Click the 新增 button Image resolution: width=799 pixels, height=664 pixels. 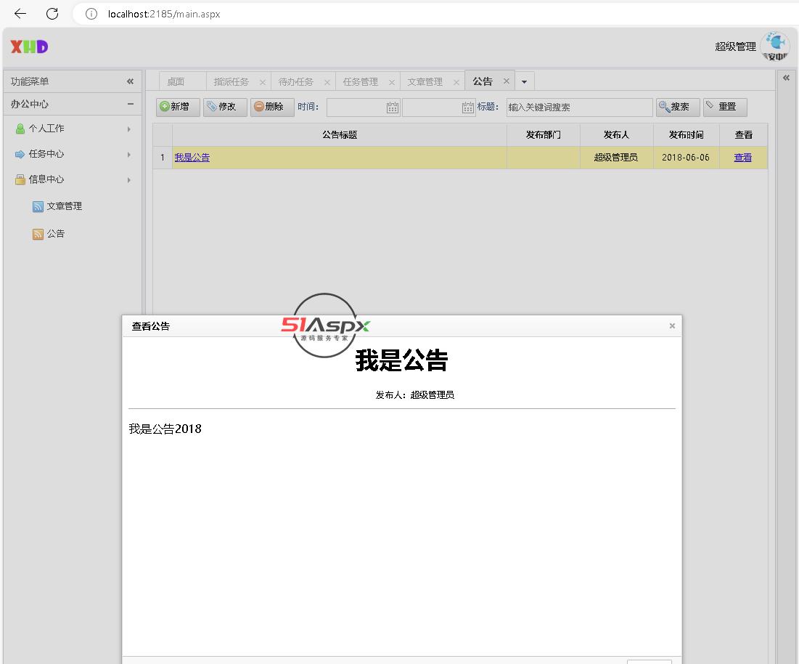pos(178,107)
